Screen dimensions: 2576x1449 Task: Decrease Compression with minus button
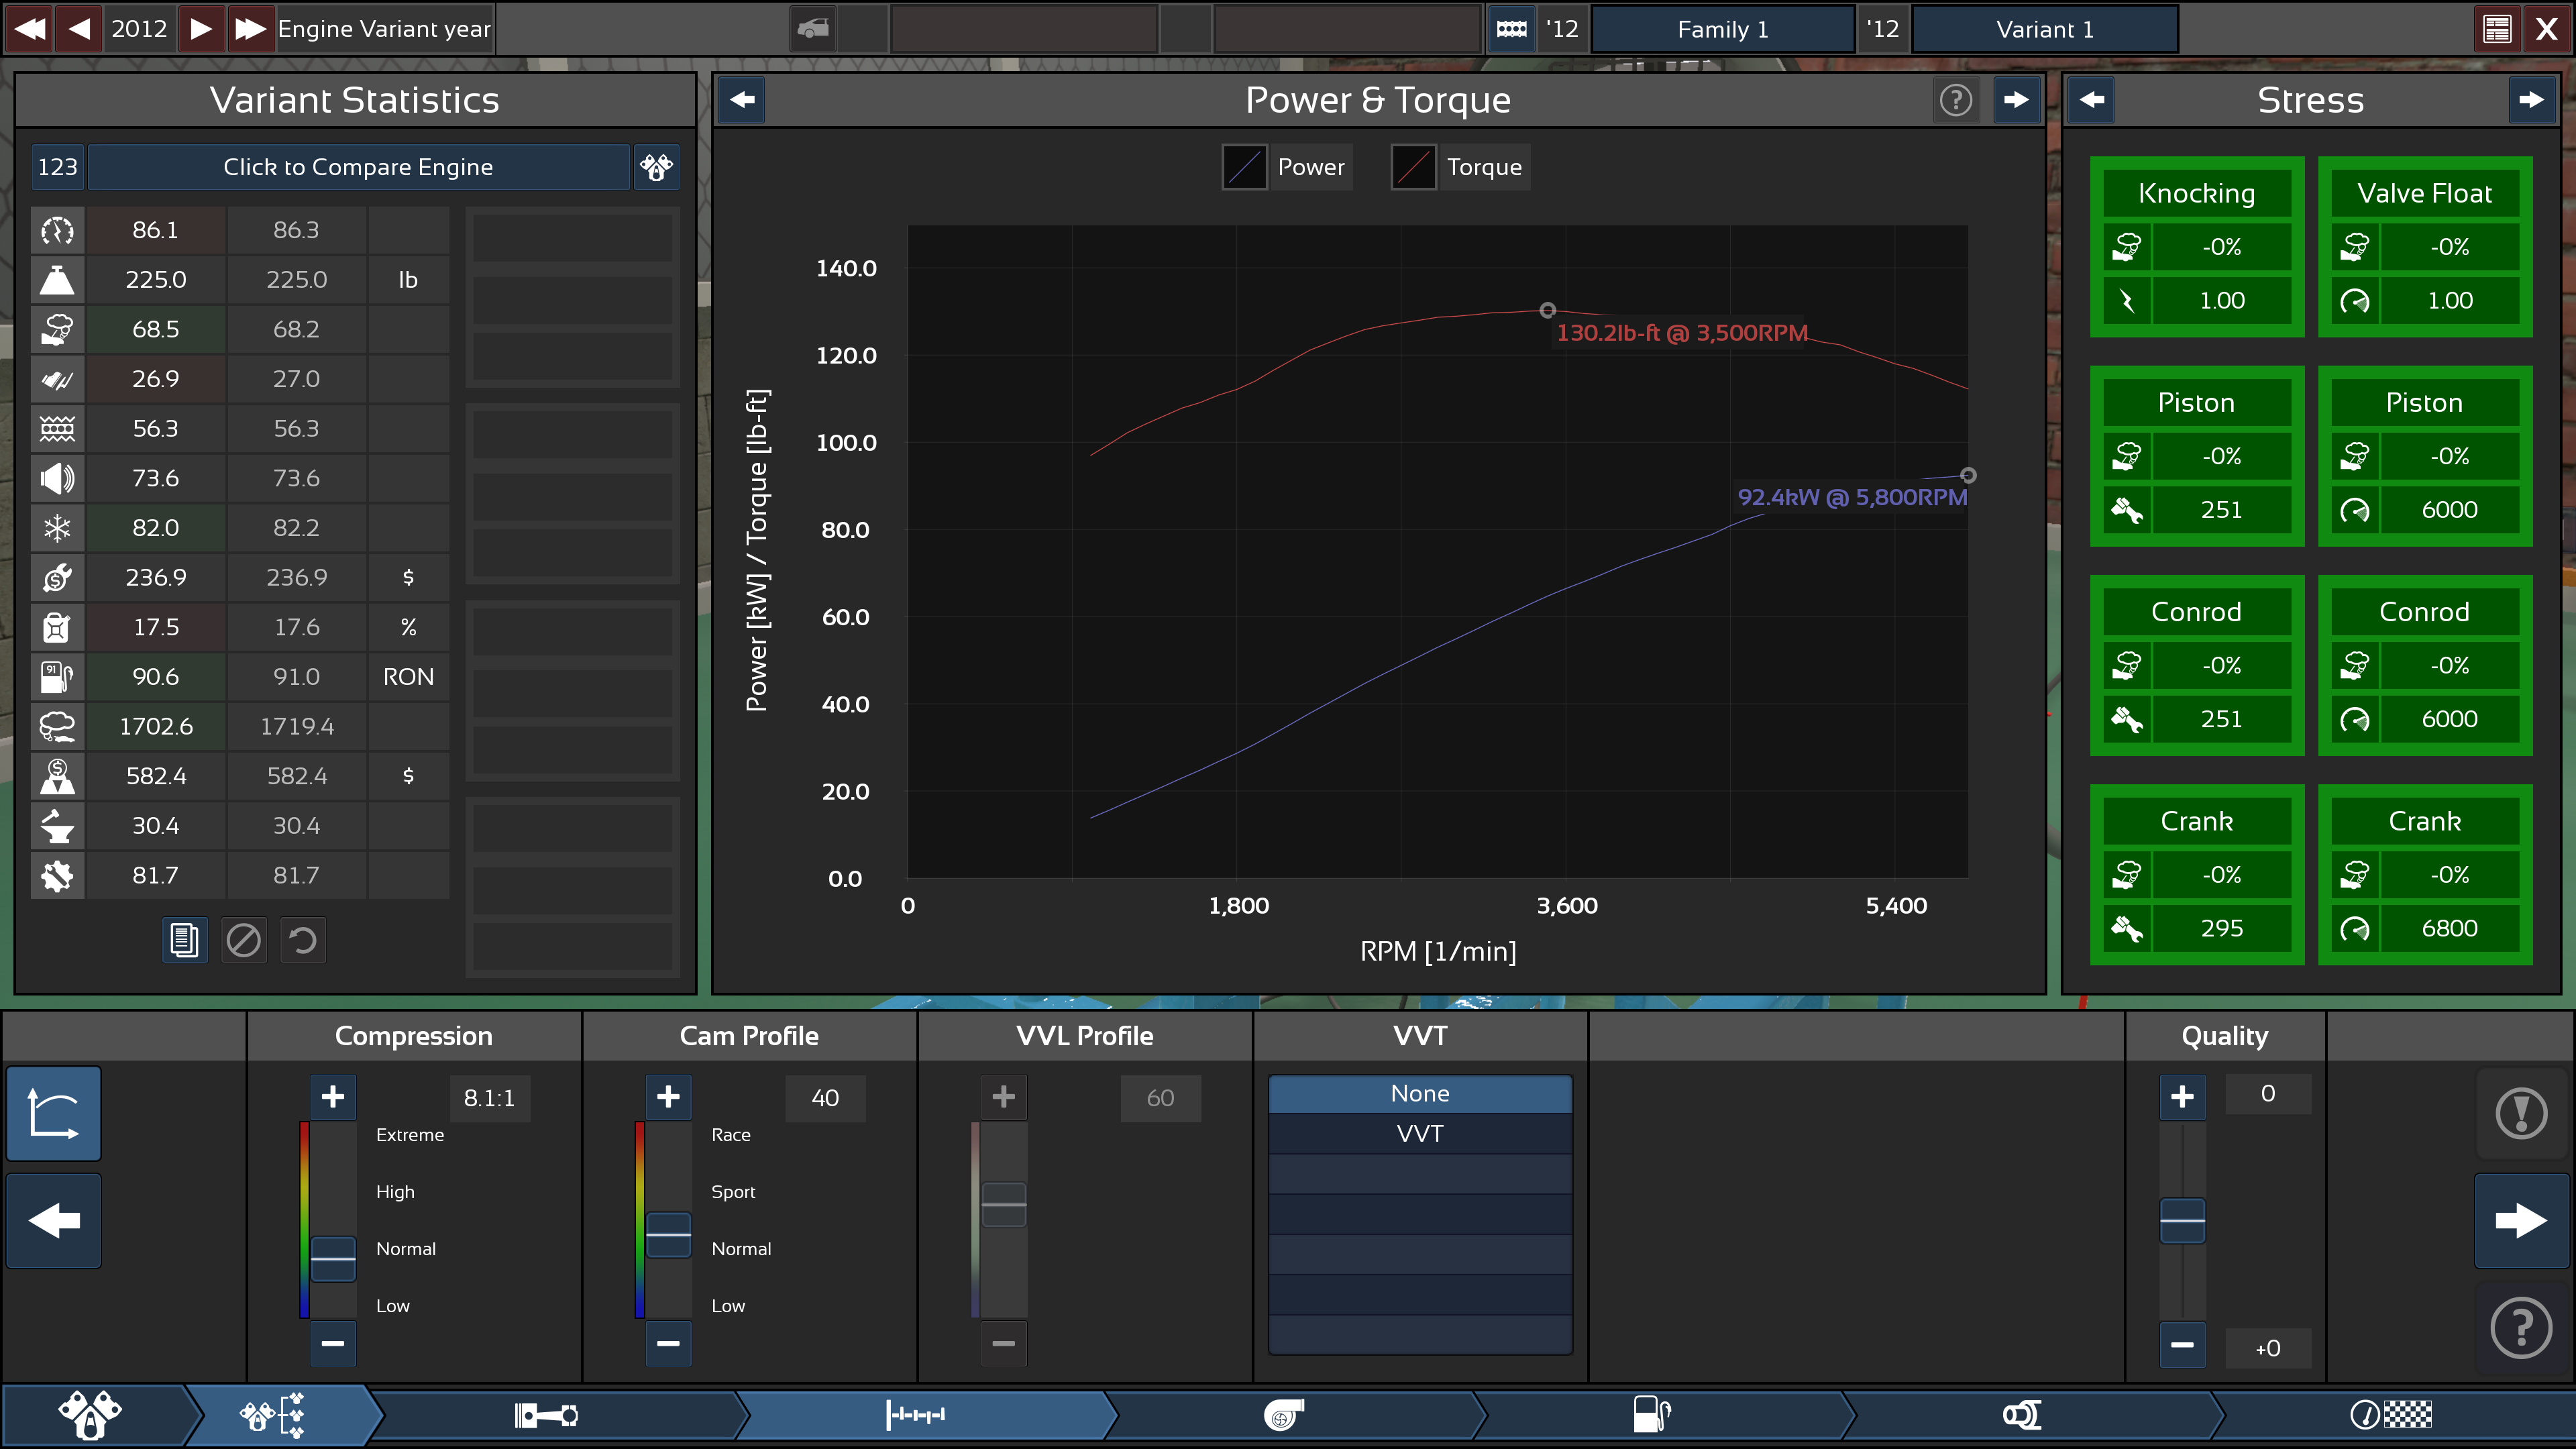333,1343
